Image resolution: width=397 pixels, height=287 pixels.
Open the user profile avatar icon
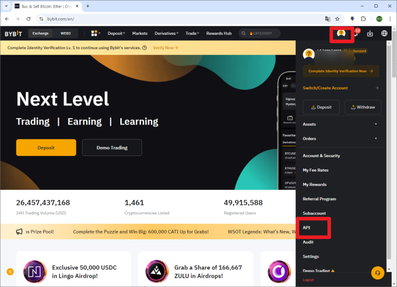pos(341,34)
